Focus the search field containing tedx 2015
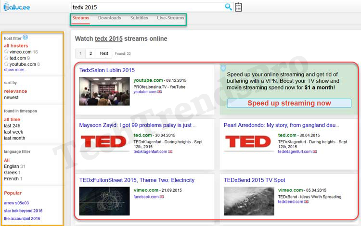 tap(147, 7)
